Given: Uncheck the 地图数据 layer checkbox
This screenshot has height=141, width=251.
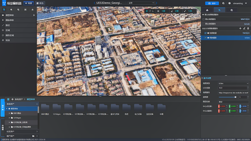Looking at the screenshot, I should click(205, 33).
